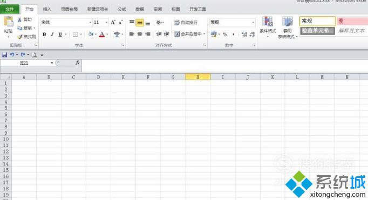
Task: Click the Undo arrow icon
Action: 12,55
